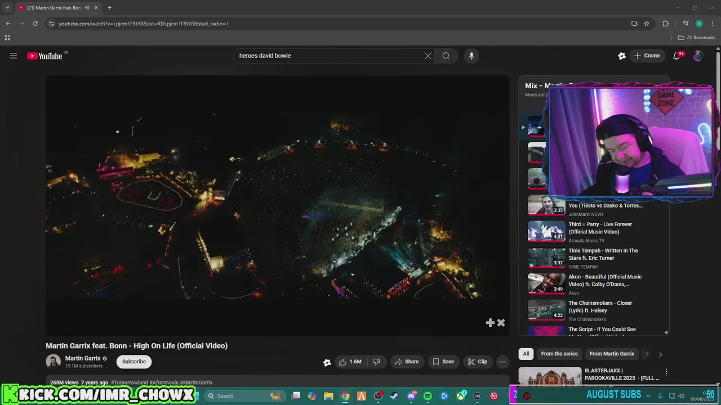Screen dimensions: 721x405
Task: Share the Martin Garrix video
Action: [x=407, y=362]
